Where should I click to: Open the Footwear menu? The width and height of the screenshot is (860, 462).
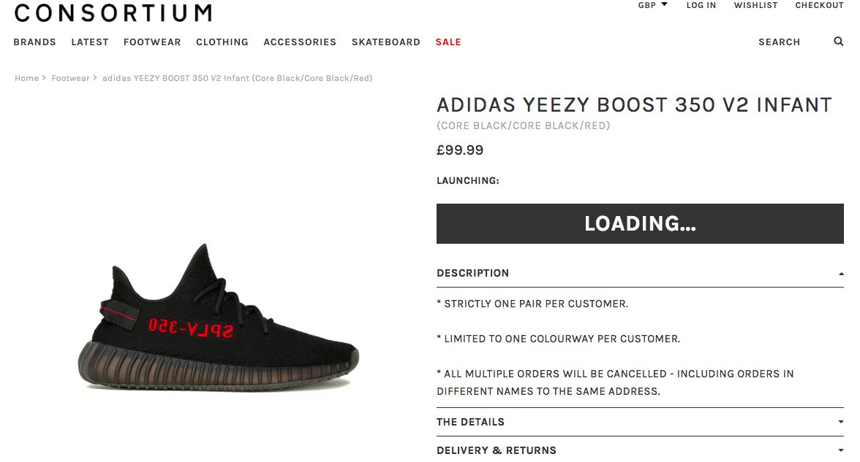click(x=152, y=42)
